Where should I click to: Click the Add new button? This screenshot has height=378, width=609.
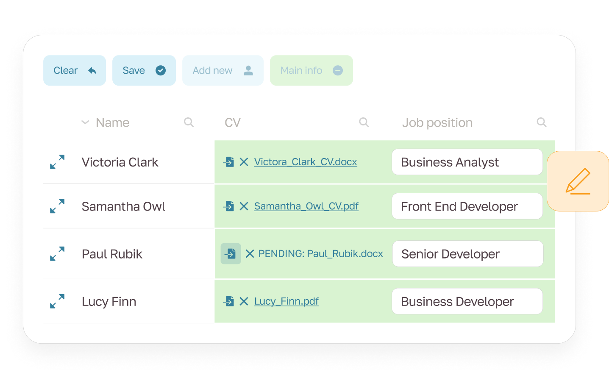tap(222, 70)
